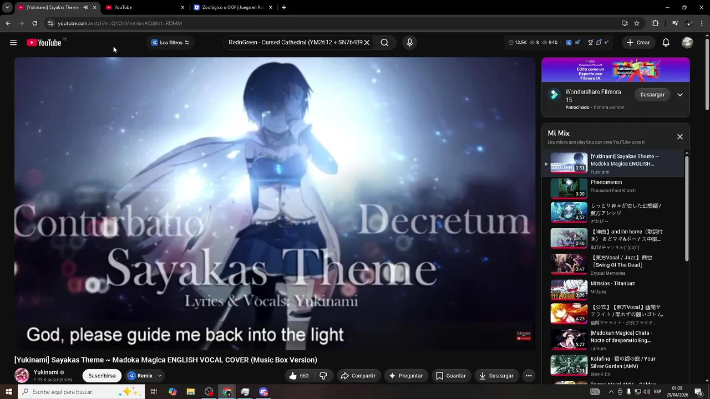Open the Windows Start menu

pos(9,392)
